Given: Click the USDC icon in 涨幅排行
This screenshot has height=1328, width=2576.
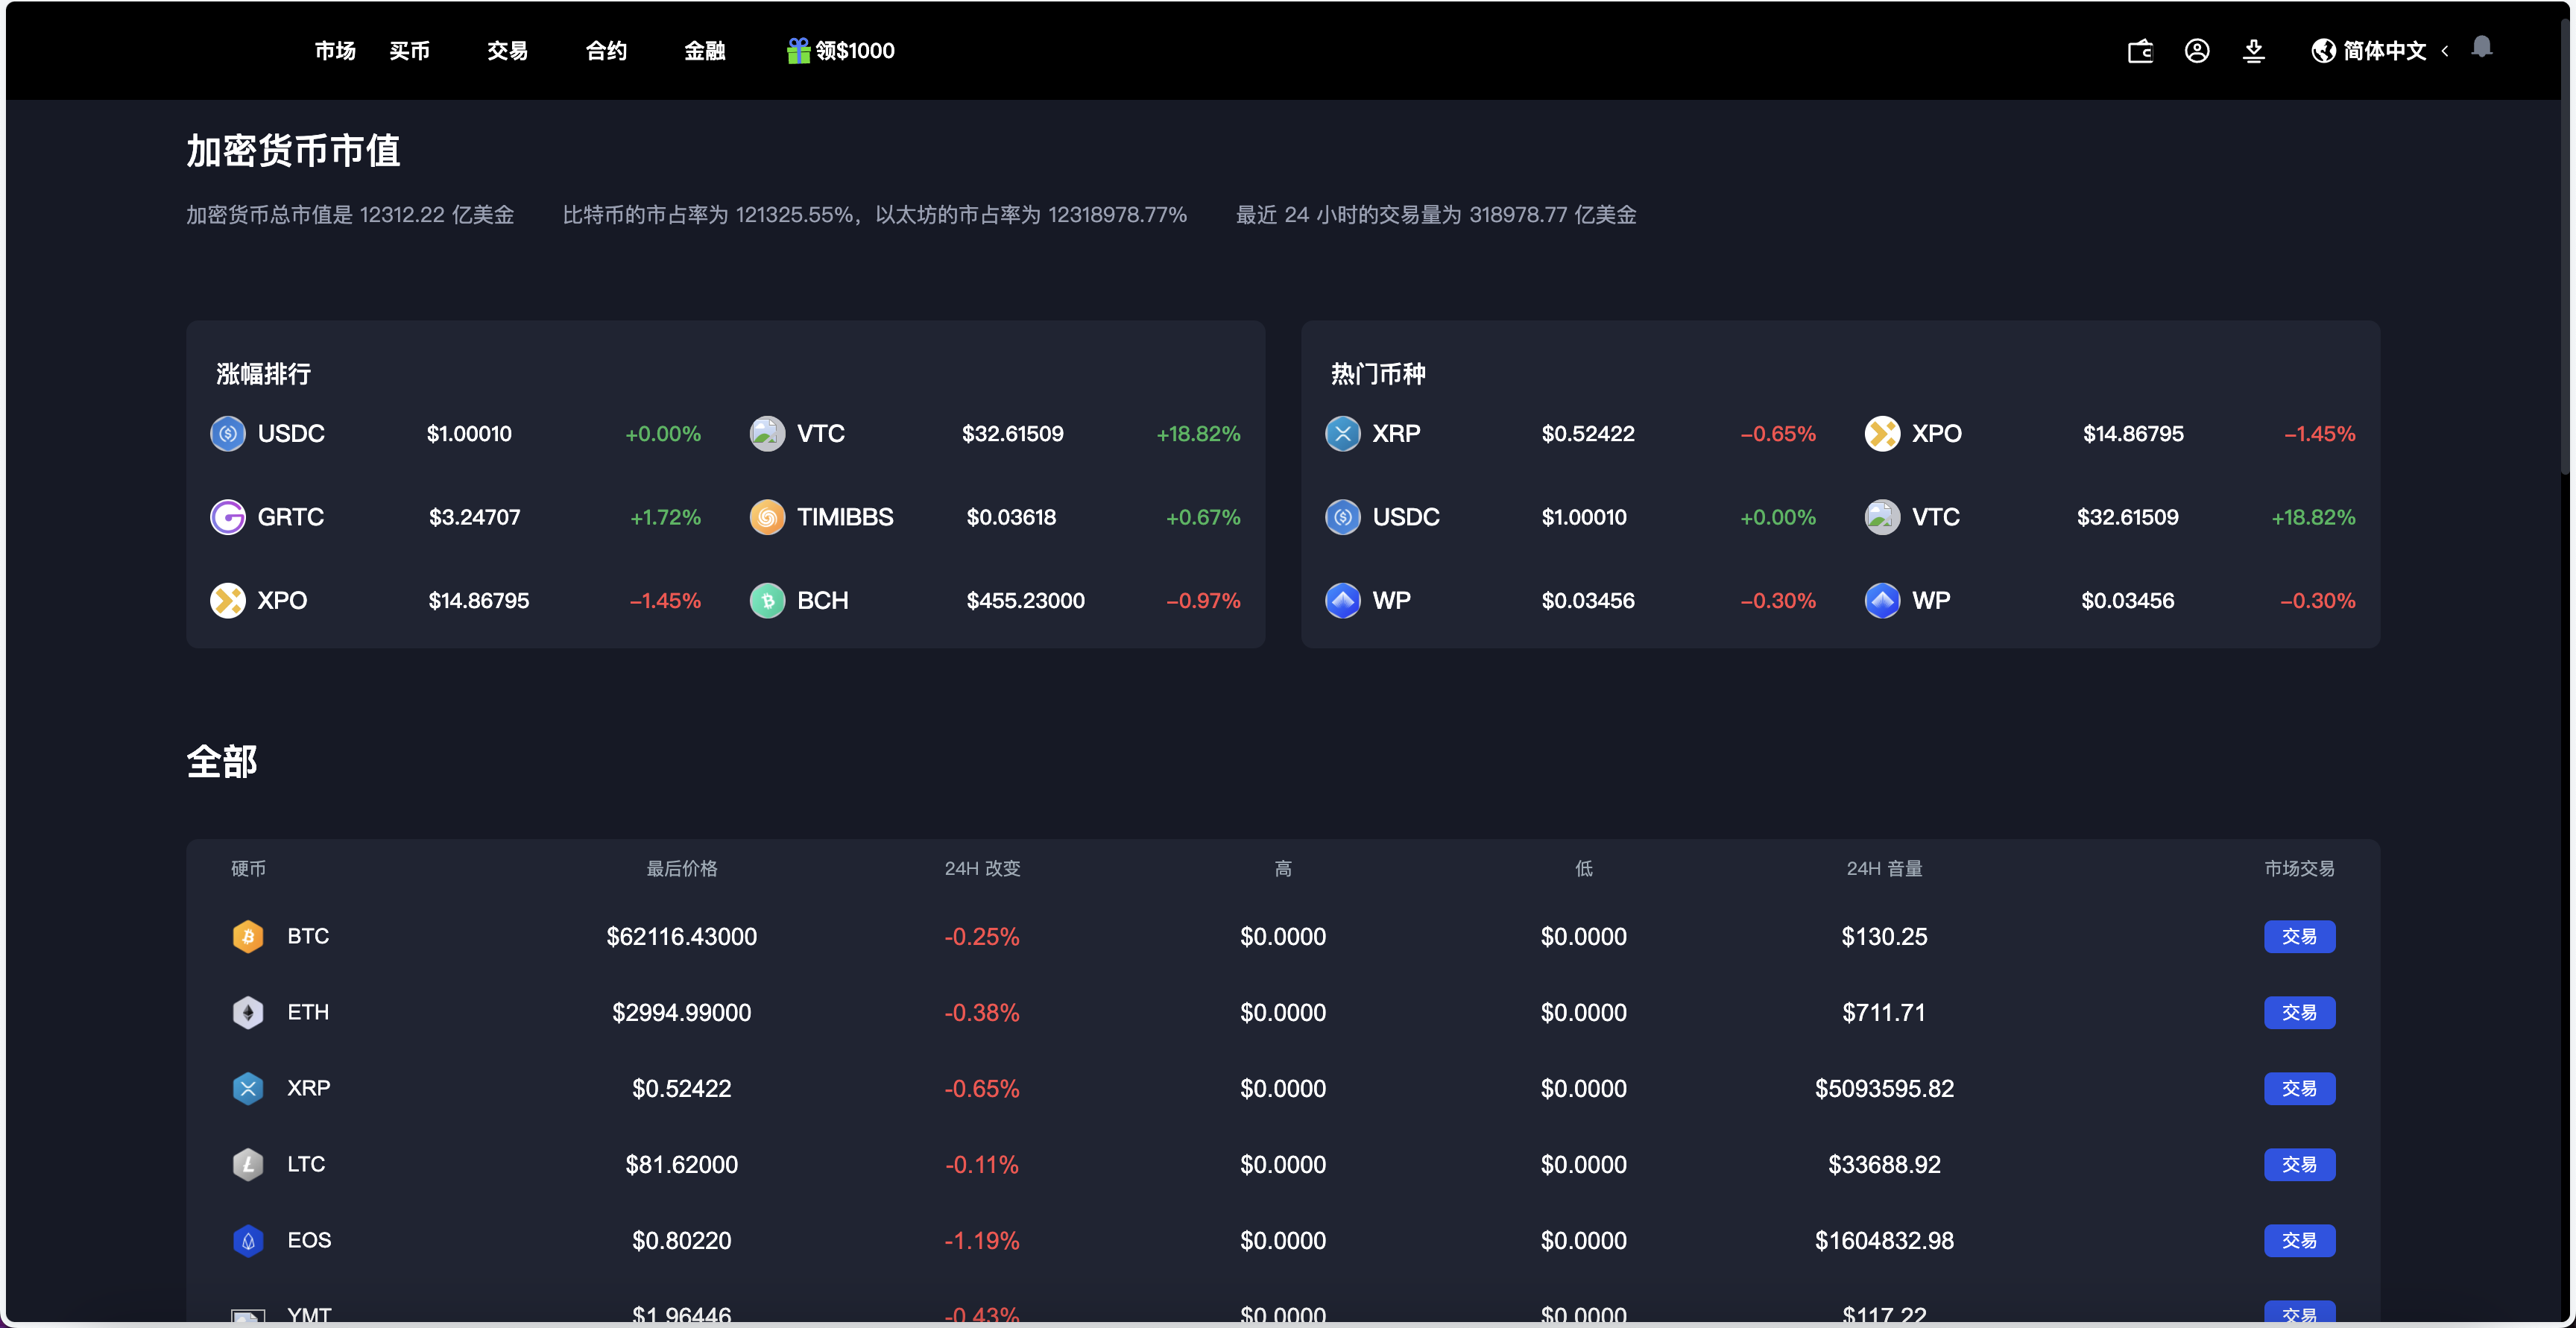Looking at the screenshot, I should 227,434.
